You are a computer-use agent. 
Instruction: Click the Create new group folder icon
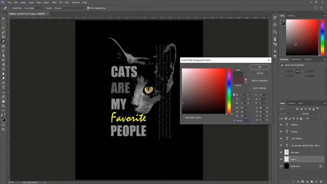pyautogui.click(x=312, y=182)
